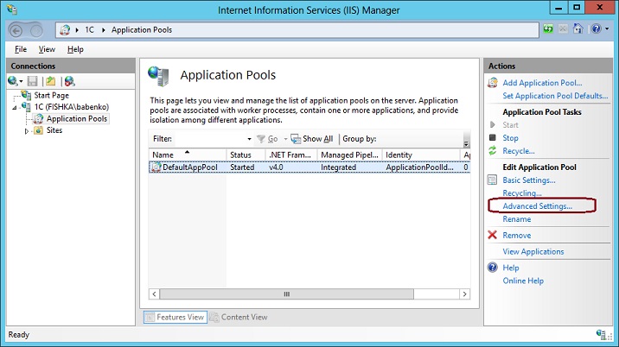The image size is (619, 347).
Task: Click the refresh page icon in address bar
Action: tap(548, 28)
